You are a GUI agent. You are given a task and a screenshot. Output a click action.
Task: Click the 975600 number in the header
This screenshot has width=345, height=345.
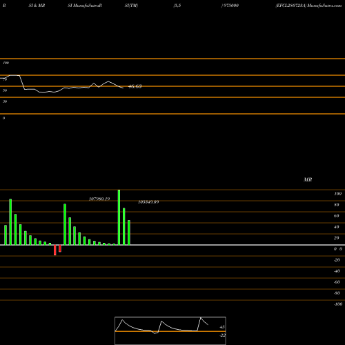click(231, 6)
